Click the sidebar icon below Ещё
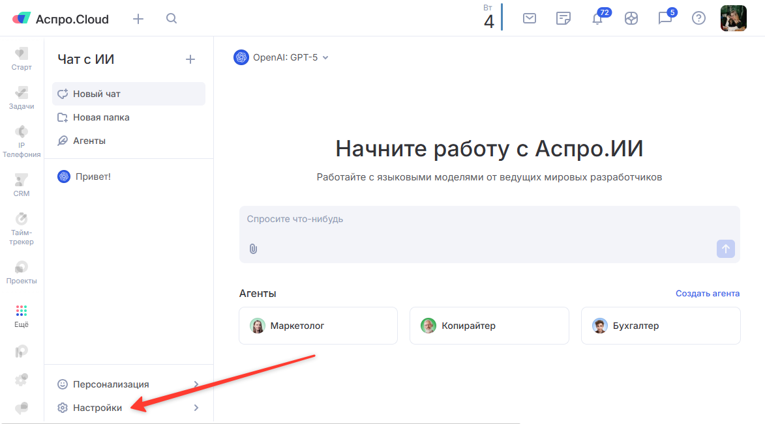This screenshot has height=424, width=765. click(x=21, y=352)
